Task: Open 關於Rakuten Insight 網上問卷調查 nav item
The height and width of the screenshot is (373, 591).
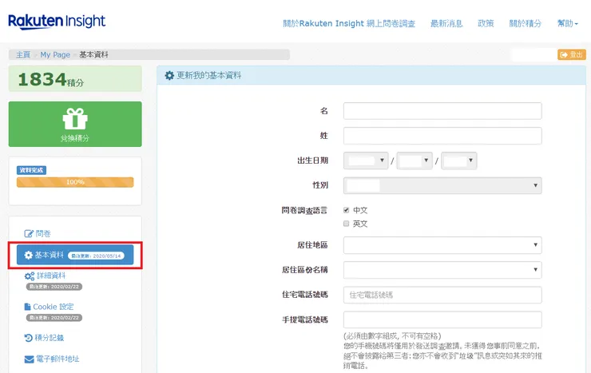Action: 349,23
